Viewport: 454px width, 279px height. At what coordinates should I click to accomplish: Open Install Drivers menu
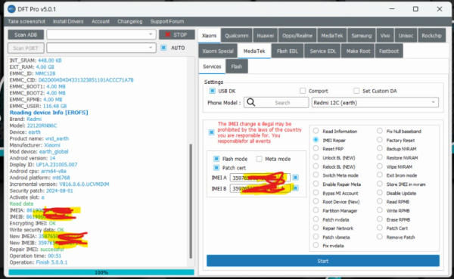pyautogui.click(x=68, y=21)
